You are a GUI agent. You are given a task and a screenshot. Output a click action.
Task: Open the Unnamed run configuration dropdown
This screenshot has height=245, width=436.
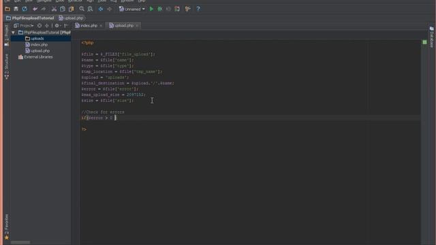[x=132, y=9]
